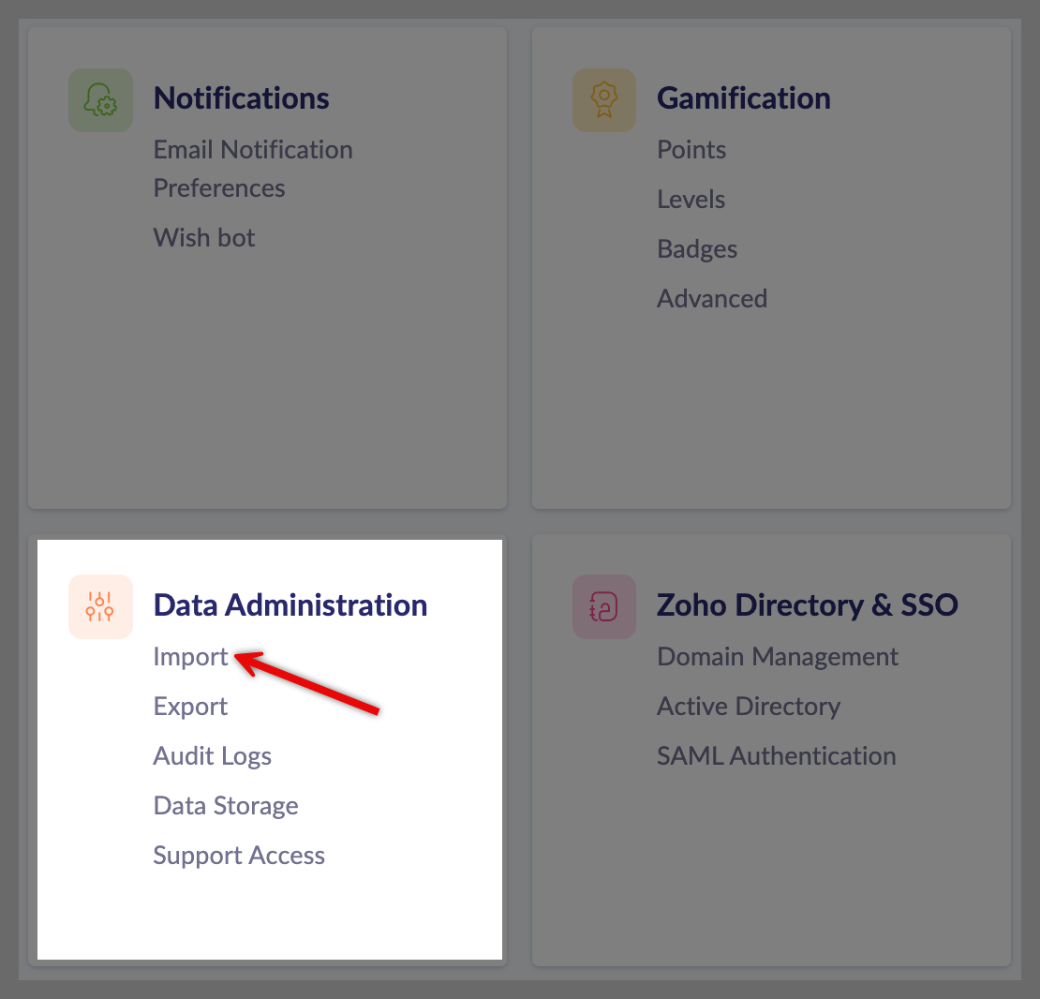Open Points under Gamification
The image size is (1040, 999).
tap(691, 150)
